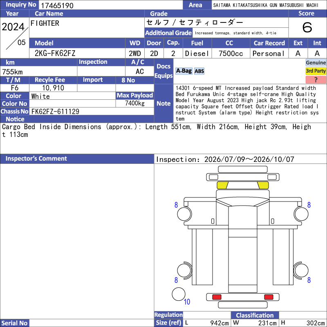327x327 pixels.
Task: Click the yellow front-left headlight on the diagram
Action: [222, 185]
